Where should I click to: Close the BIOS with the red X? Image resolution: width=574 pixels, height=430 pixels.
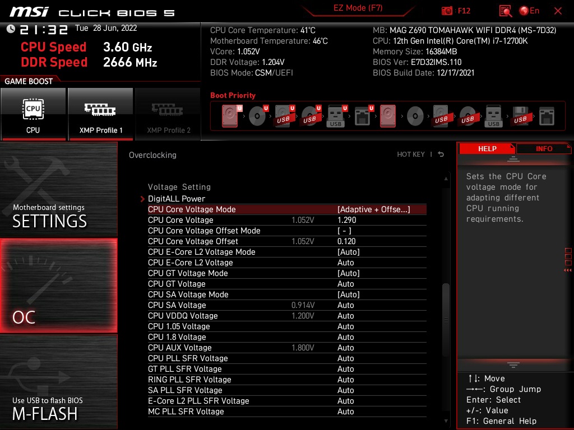click(558, 11)
